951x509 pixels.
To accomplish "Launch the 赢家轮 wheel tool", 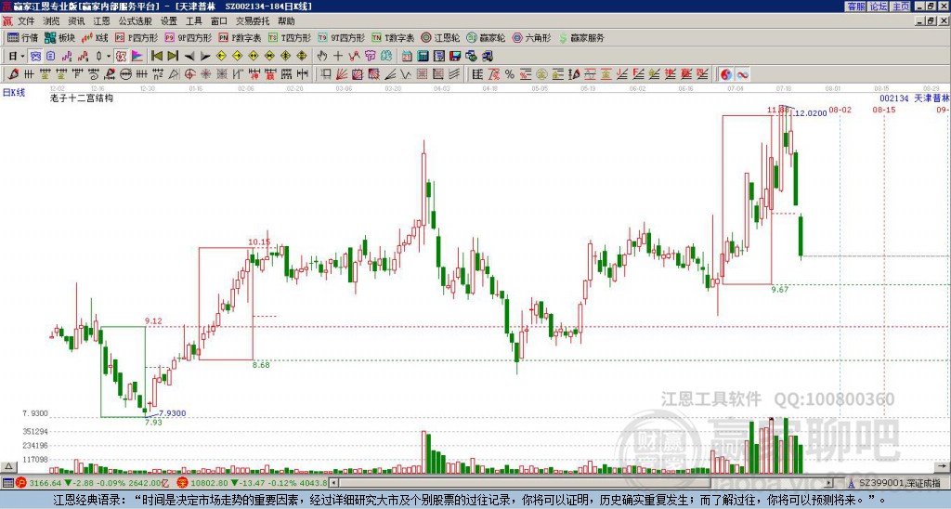I will coord(486,37).
